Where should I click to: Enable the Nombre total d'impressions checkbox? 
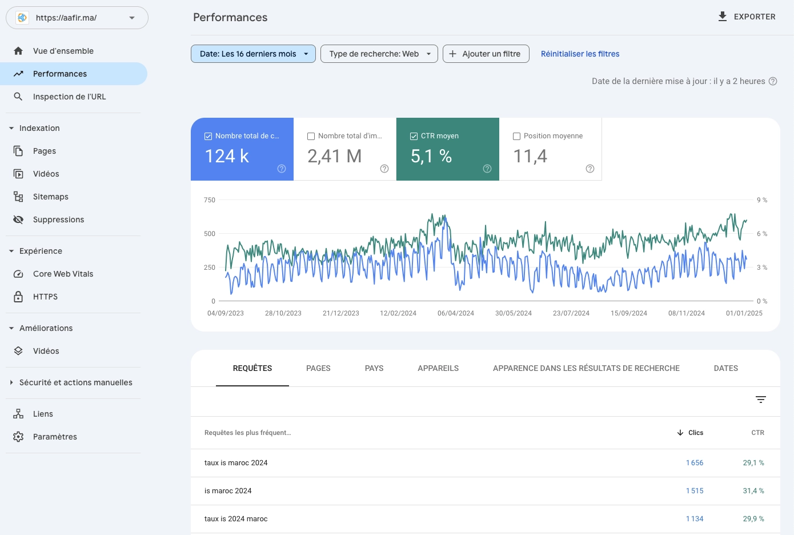pyautogui.click(x=311, y=136)
